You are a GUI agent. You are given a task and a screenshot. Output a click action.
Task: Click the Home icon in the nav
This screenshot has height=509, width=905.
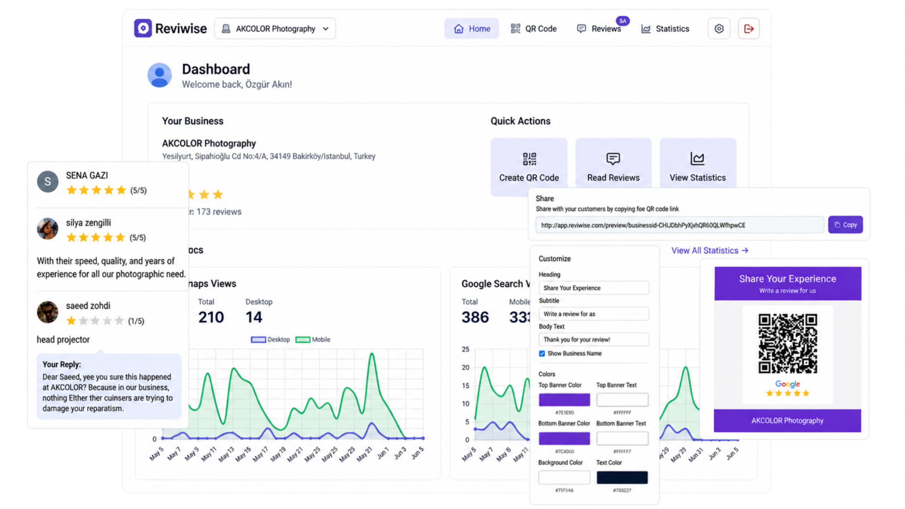(x=459, y=29)
